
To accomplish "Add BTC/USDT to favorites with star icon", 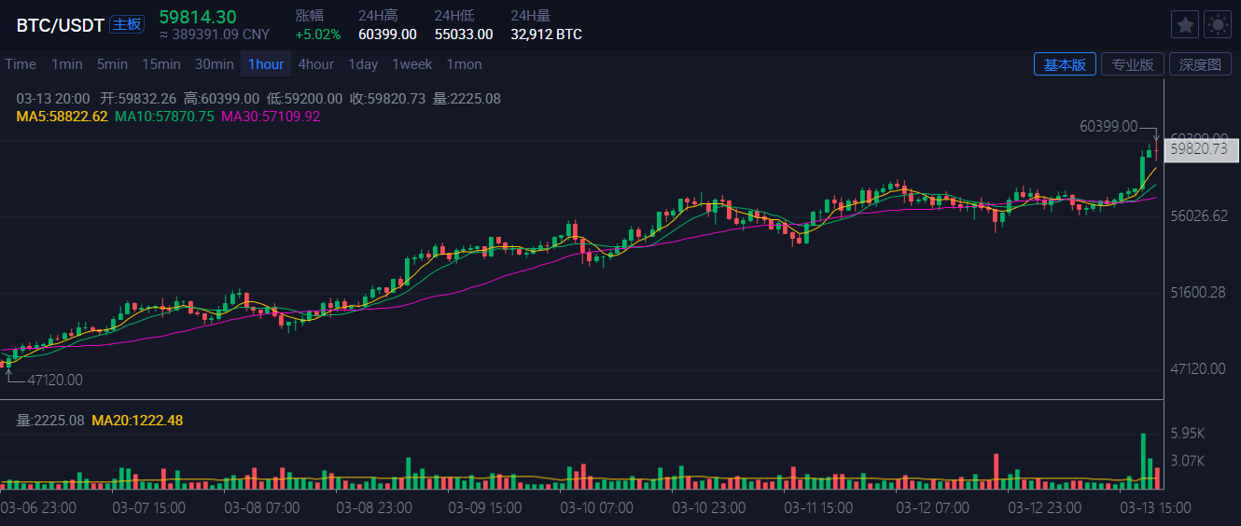I will pos(1185,24).
